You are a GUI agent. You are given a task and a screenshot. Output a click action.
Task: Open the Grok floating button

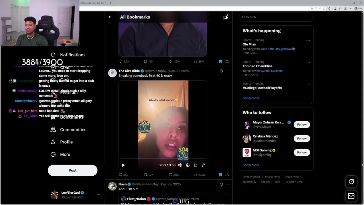coord(351,182)
